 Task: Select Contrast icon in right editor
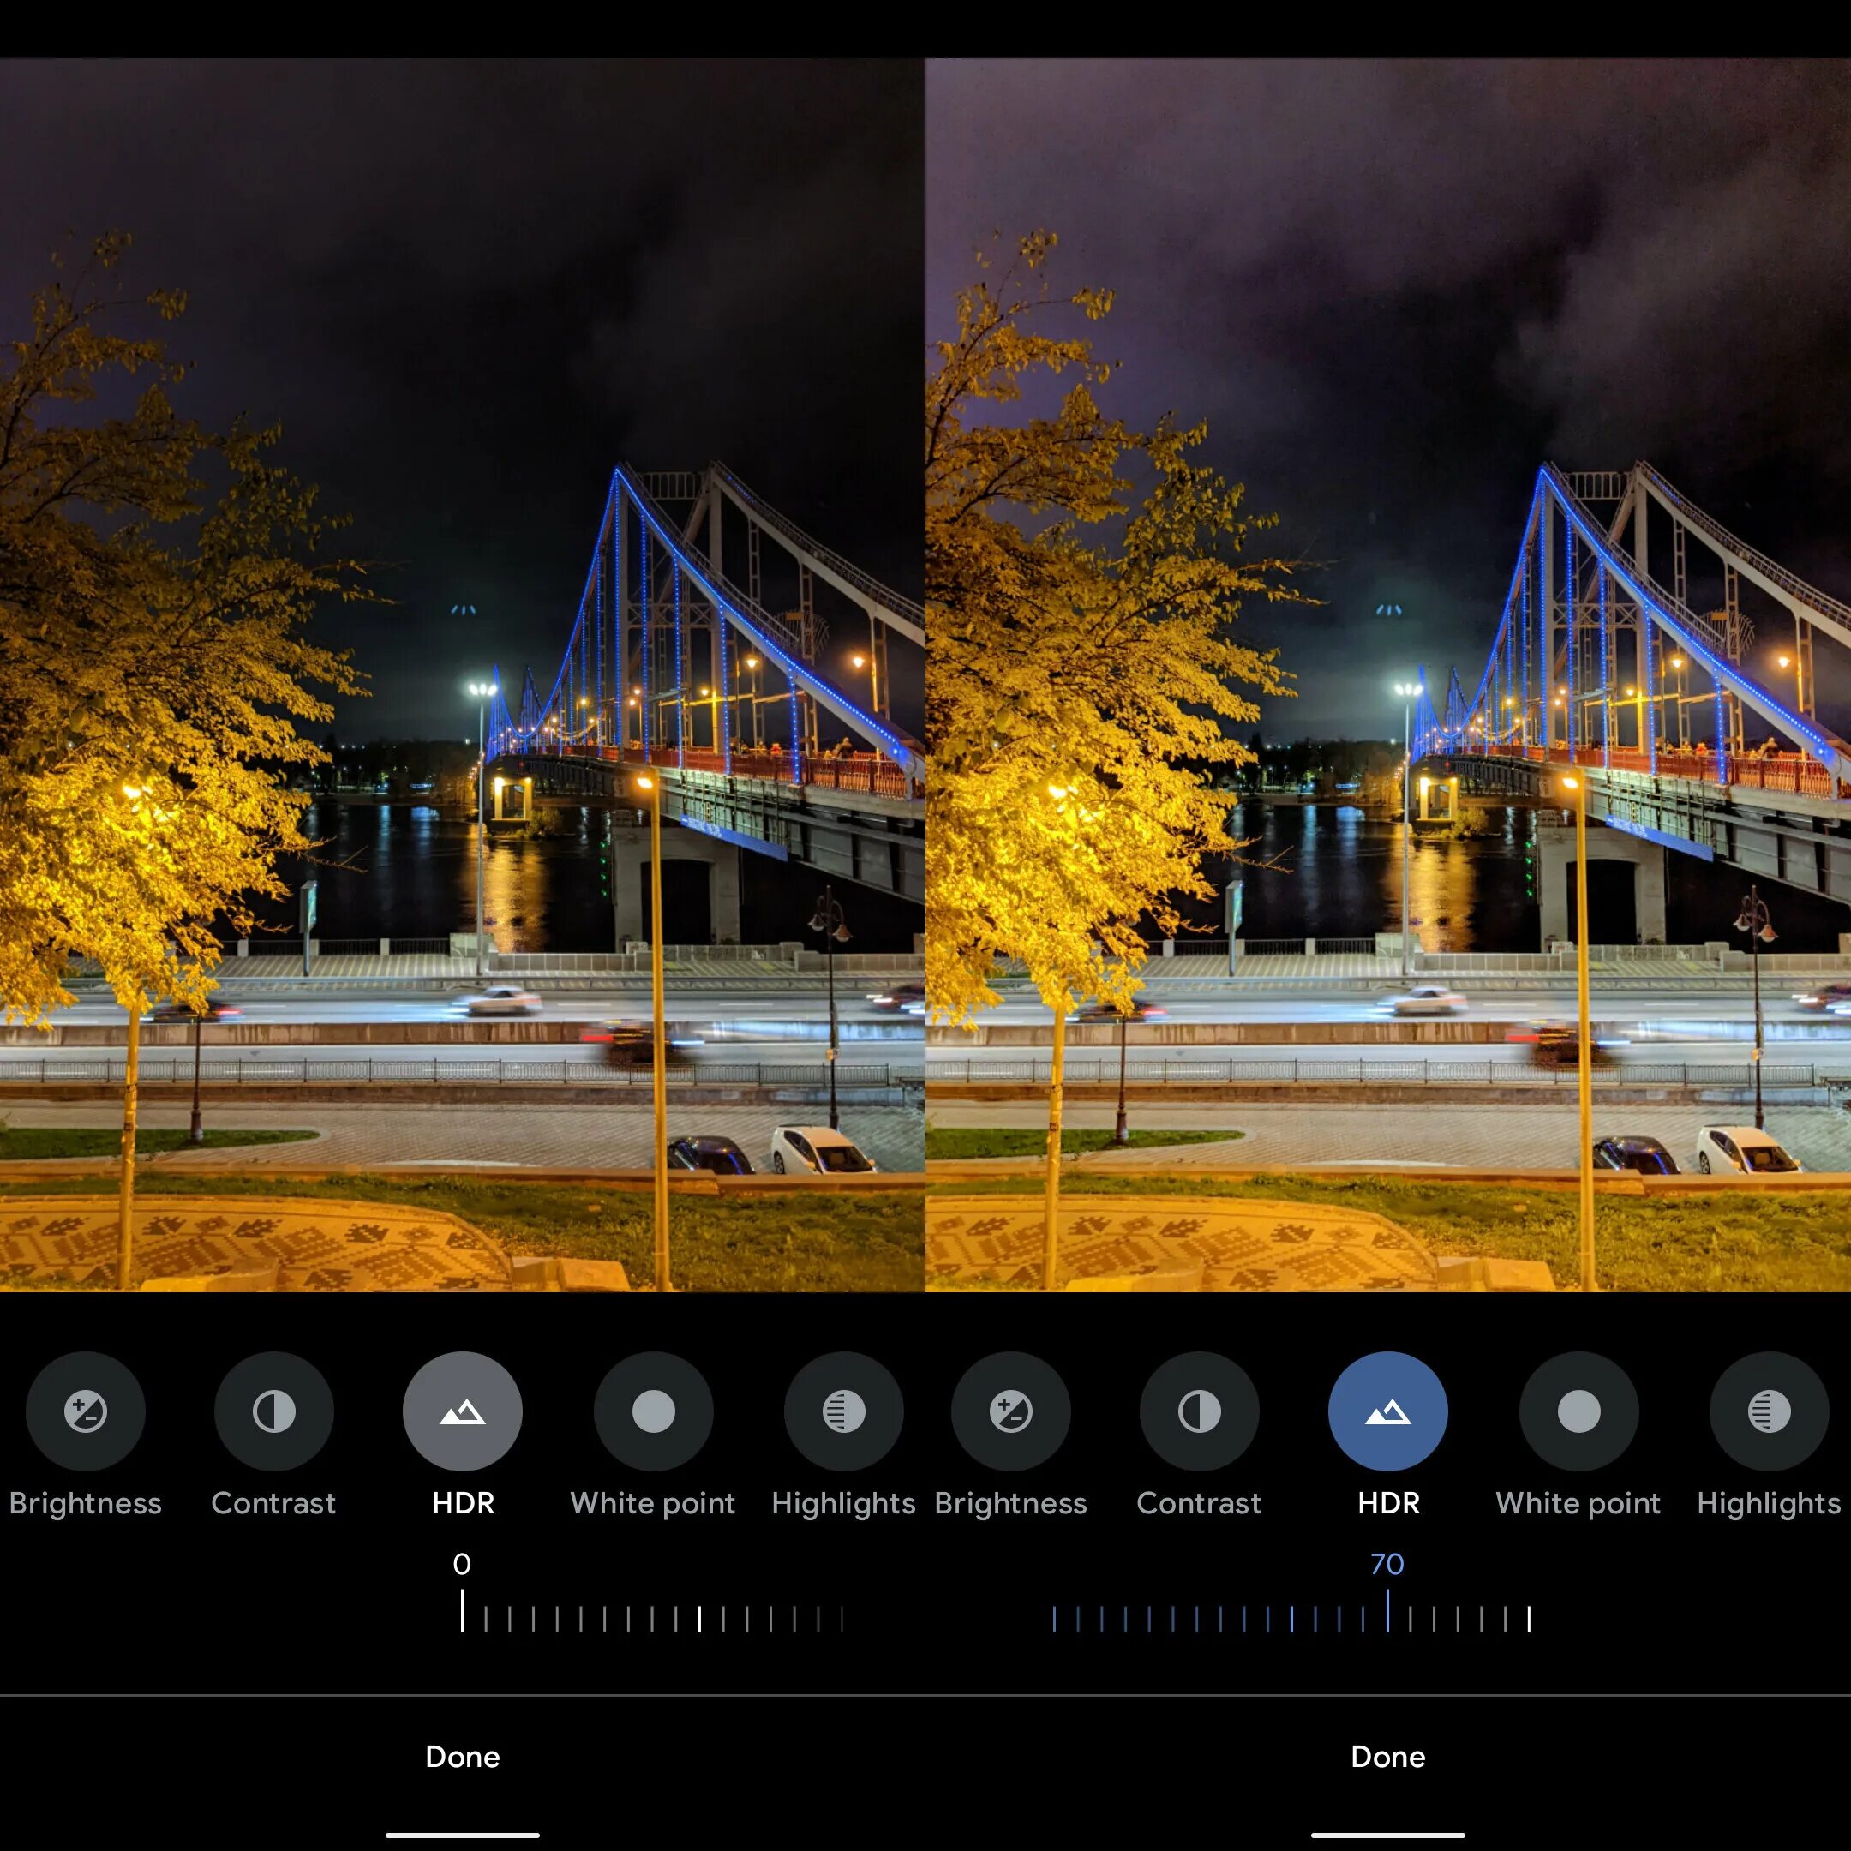[1199, 1411]
